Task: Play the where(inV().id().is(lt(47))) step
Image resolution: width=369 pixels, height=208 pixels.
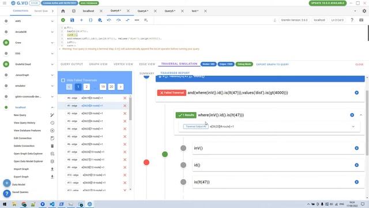Action: 352,115
